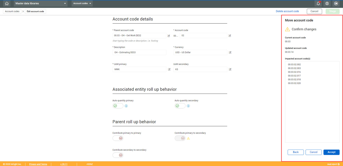Toggle Auto quantity primary switch

(118, 106)
